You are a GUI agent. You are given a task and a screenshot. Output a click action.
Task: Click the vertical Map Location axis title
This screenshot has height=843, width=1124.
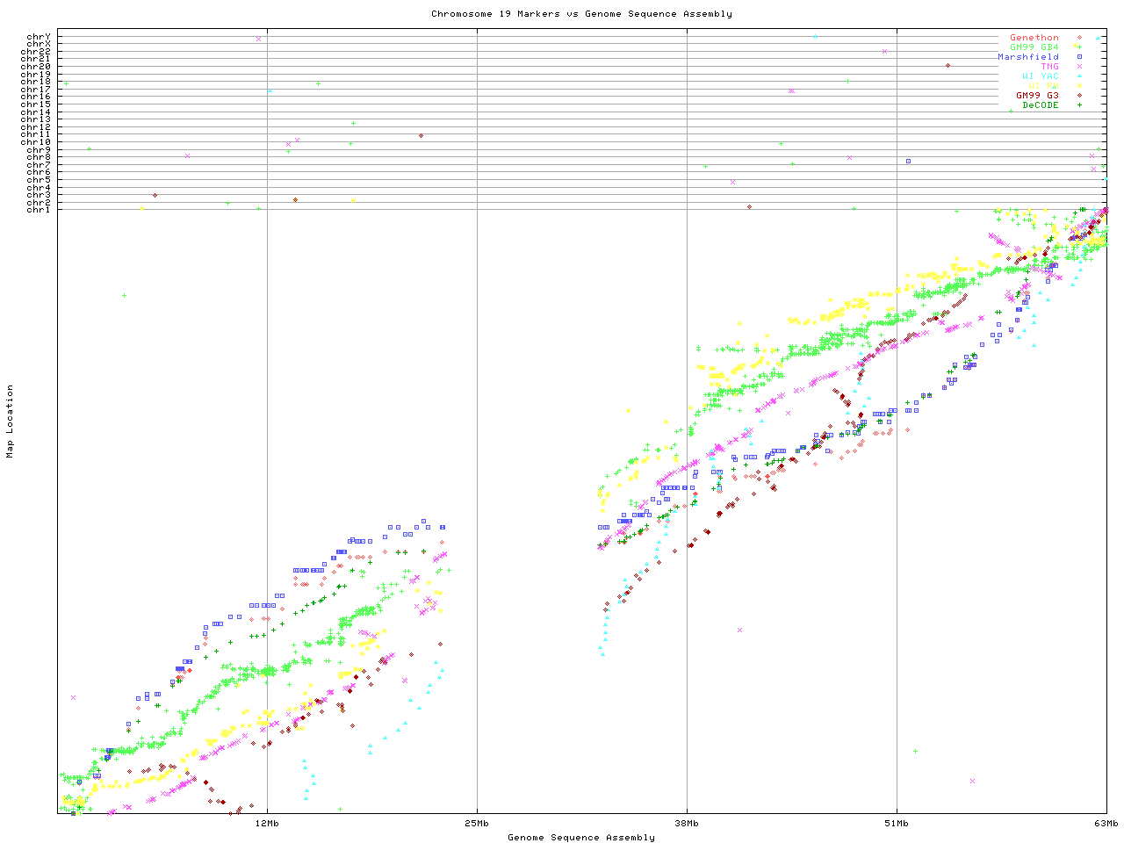point(11,421)
